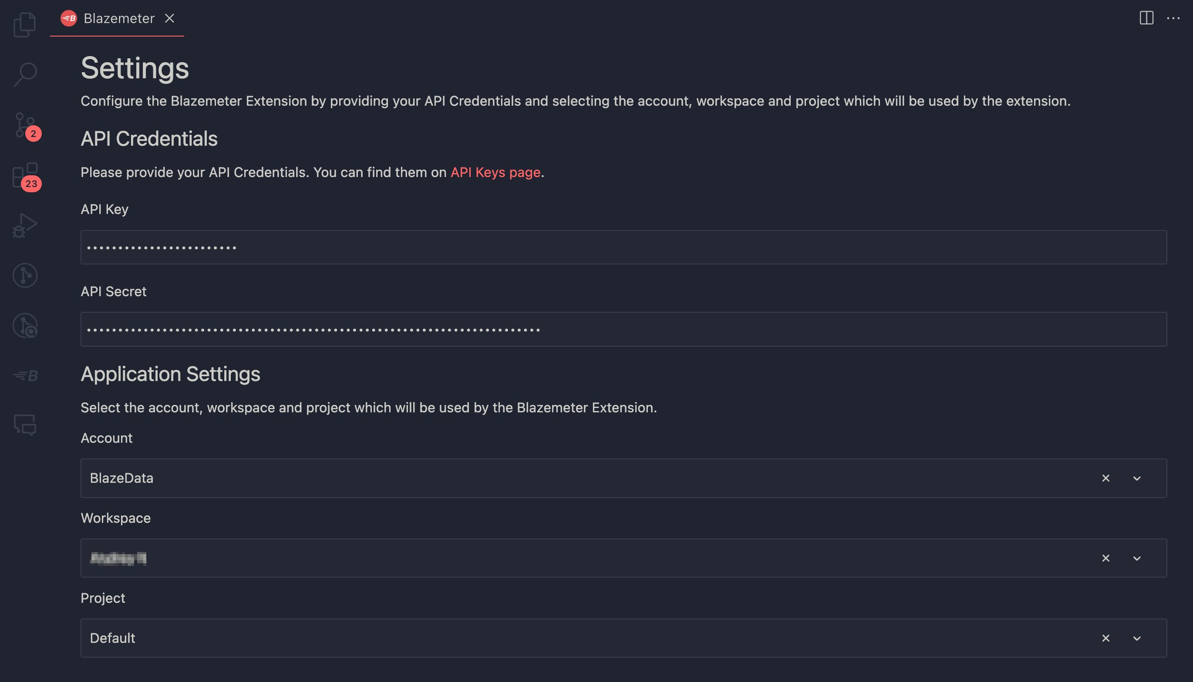Open the chat comments icon in sidebar
Viewport: 1193px width, 682px height.
25,425
